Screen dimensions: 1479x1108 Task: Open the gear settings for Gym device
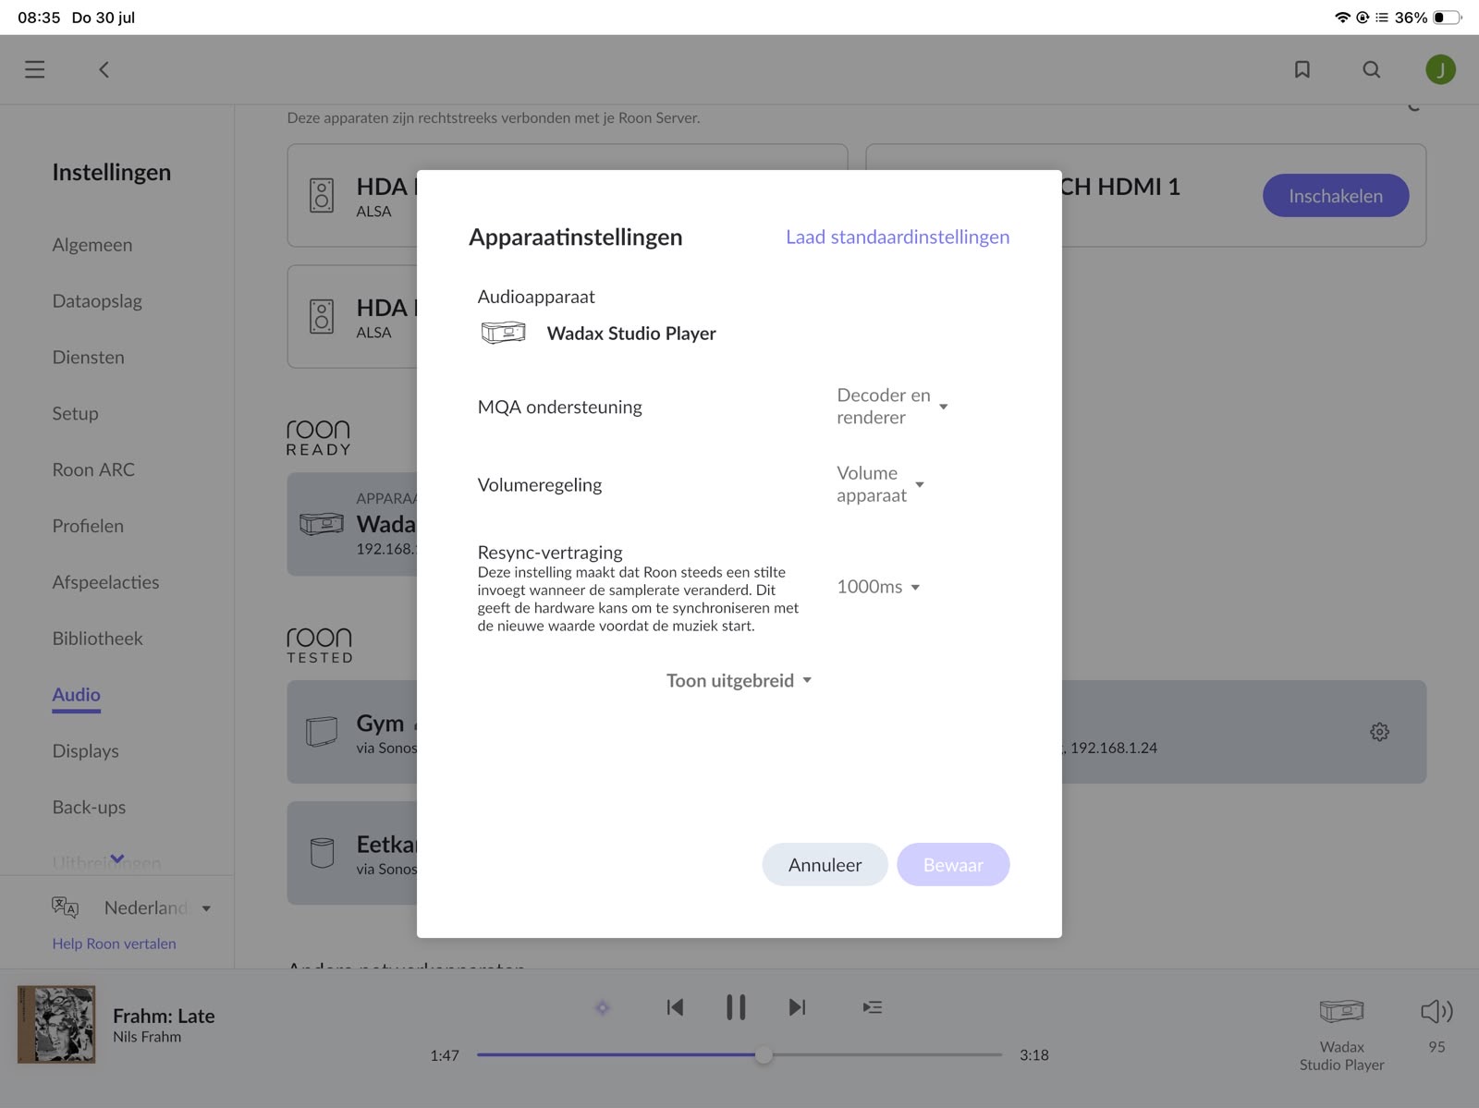(1379, 732)
